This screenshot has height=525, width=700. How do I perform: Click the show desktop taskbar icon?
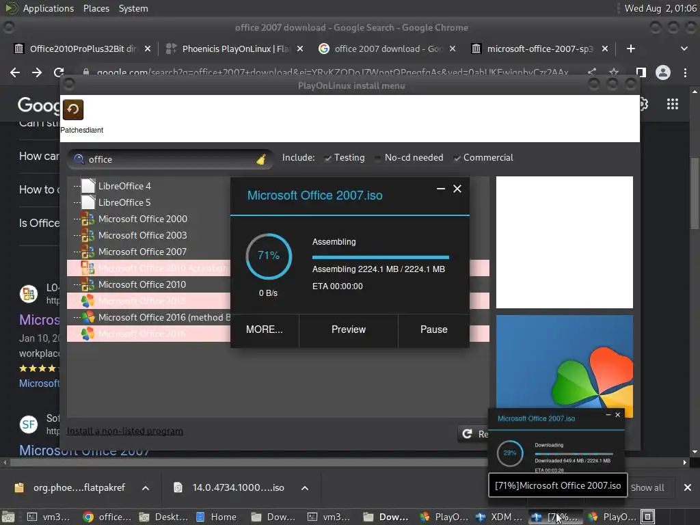coord(8,517)
